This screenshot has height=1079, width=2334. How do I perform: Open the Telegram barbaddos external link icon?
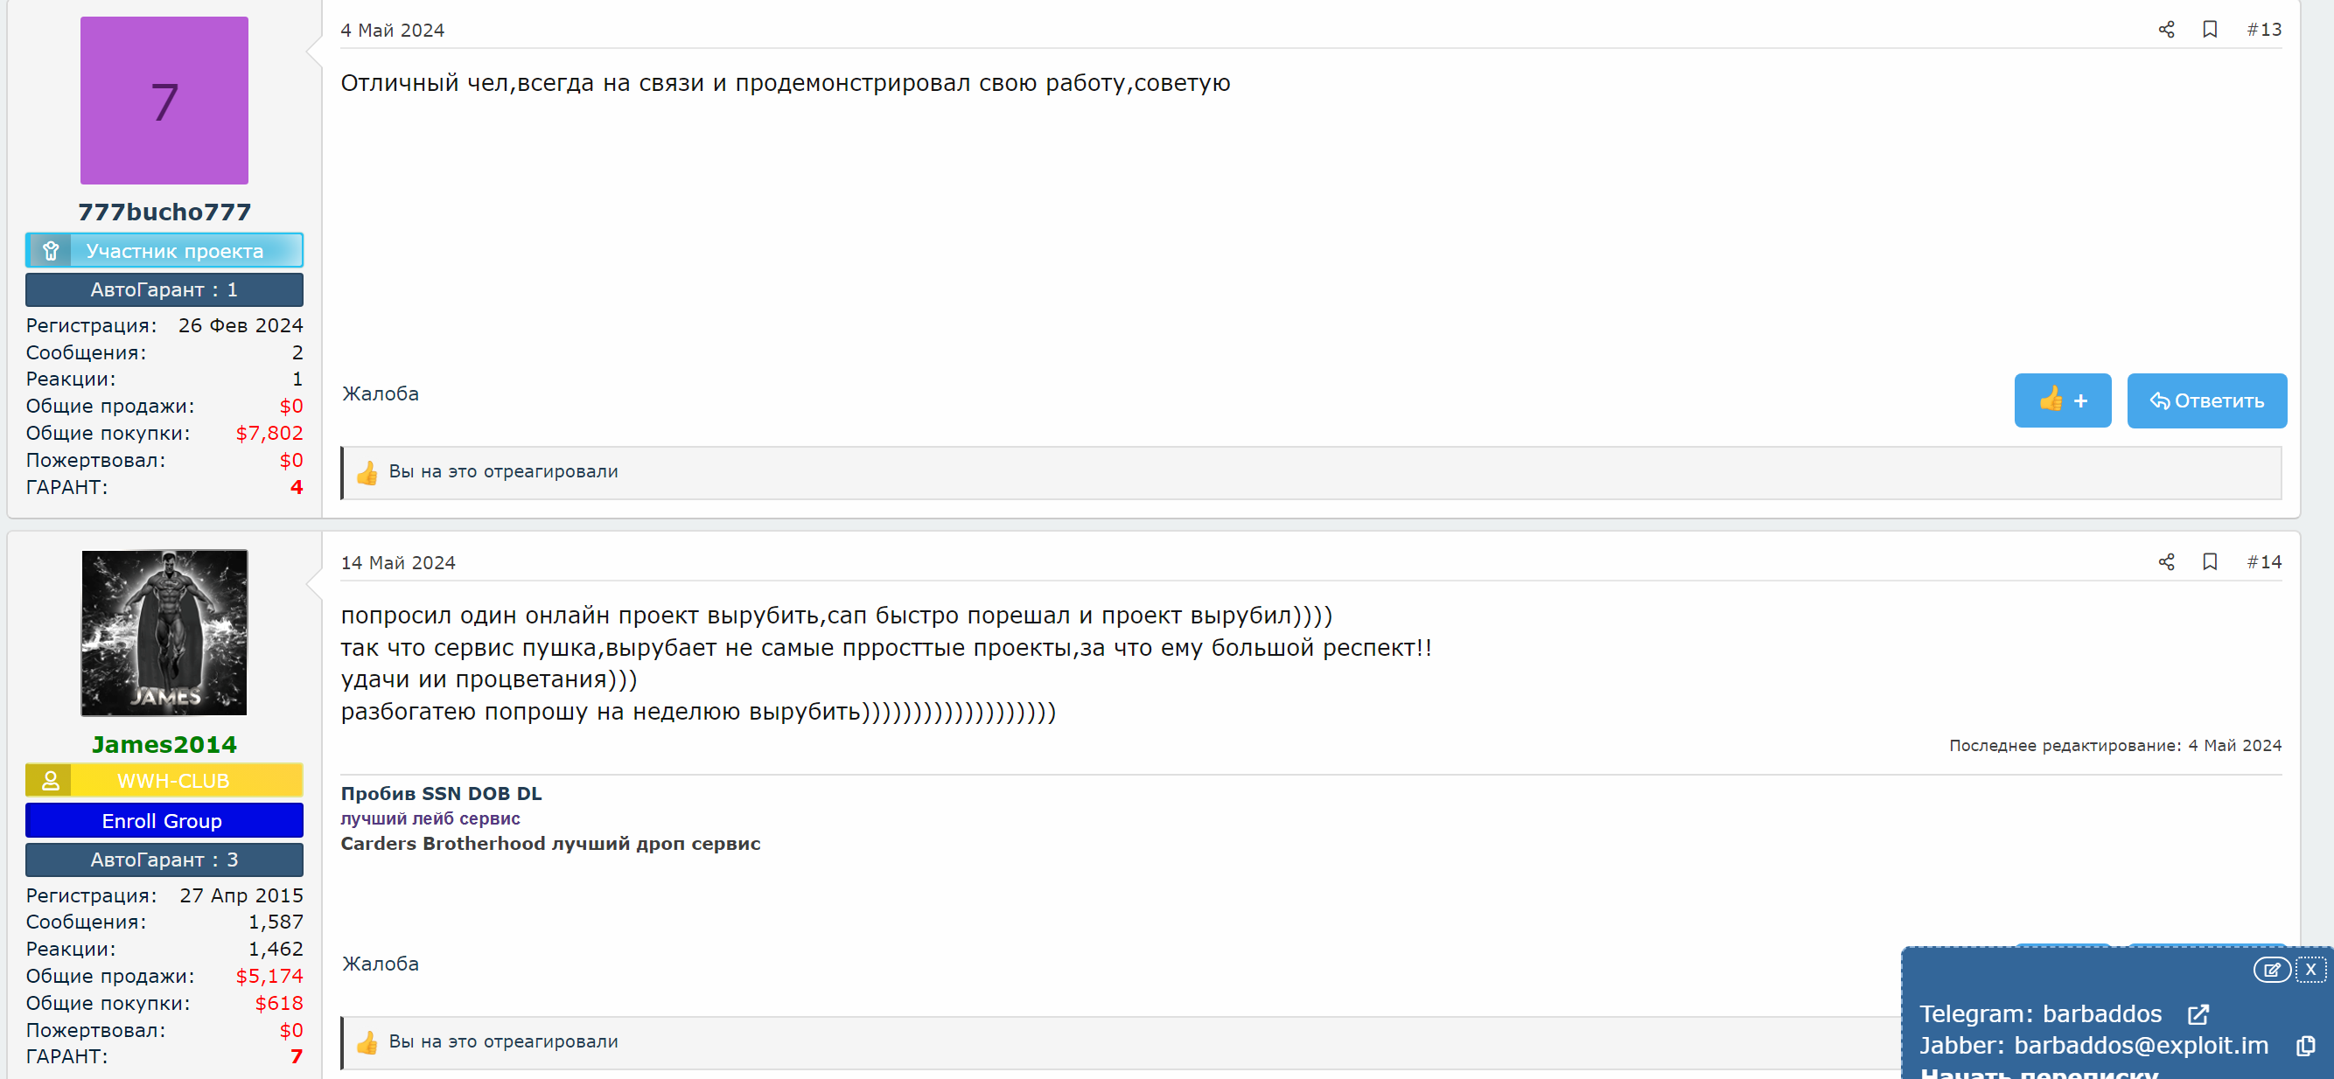[x=2198, y=1014]
